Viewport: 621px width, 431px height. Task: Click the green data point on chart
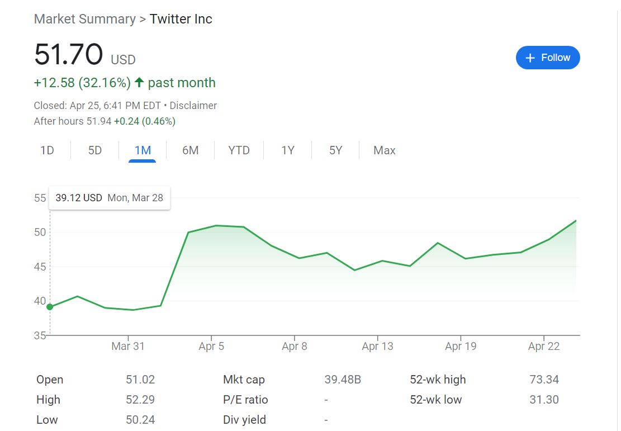[50, 306]
